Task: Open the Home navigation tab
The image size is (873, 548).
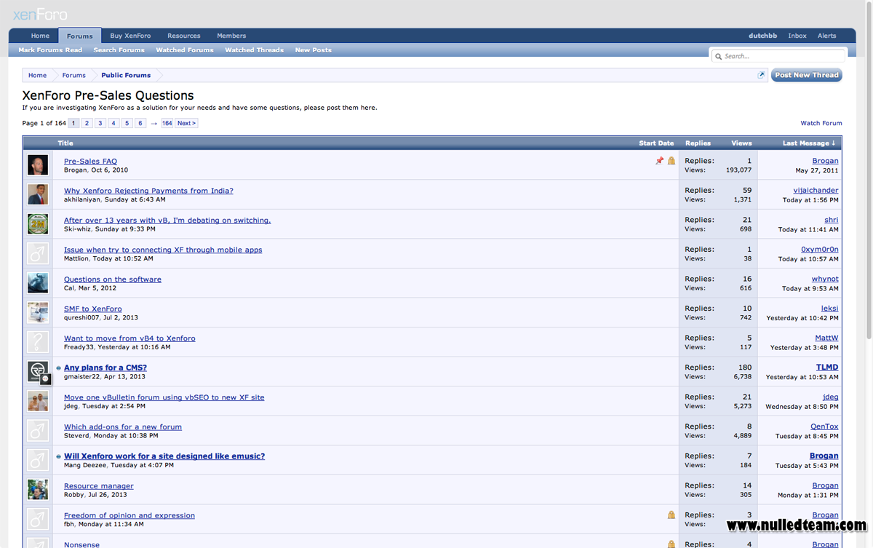Action: point(40,36)
